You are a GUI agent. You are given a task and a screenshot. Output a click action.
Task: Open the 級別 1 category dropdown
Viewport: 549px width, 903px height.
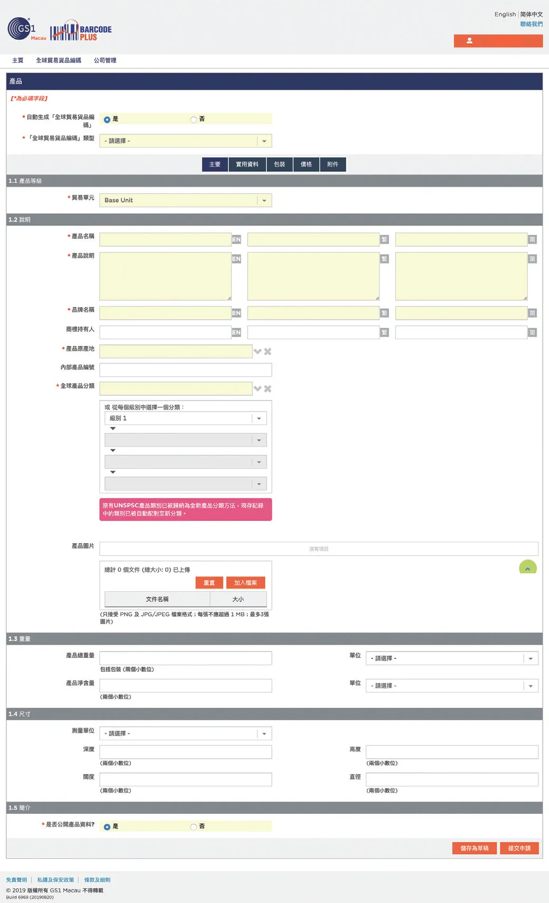(x=185, y=418)
